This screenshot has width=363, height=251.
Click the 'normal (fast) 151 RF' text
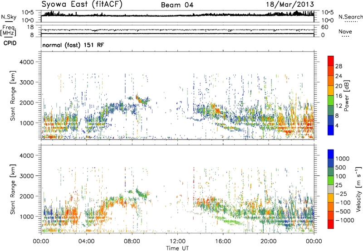click(73, 45)
